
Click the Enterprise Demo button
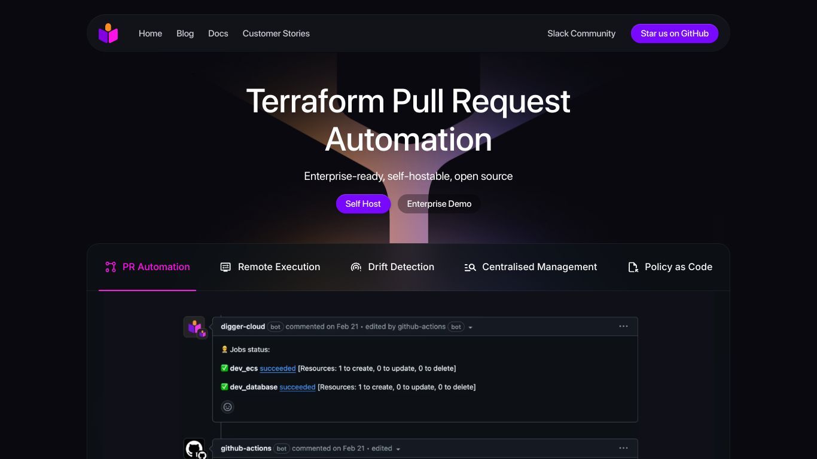(x=439, y=204)
